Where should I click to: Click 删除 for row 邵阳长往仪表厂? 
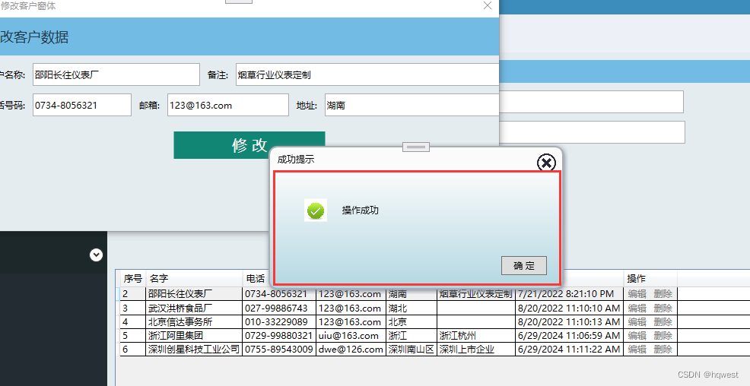(x=663, y=294)
